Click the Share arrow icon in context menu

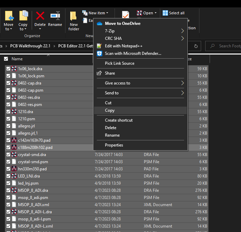tap(99, 73)
